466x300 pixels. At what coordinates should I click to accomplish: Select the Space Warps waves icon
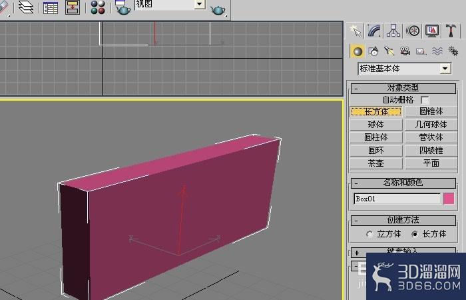(437, 51)
